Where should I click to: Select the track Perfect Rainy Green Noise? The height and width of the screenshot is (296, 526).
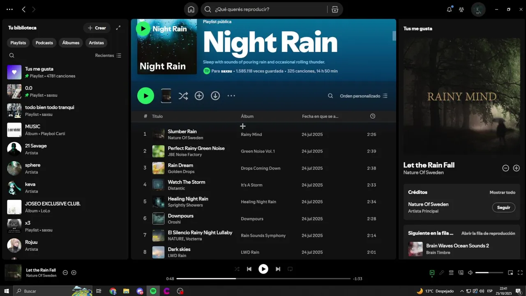(x=196, y=148)
